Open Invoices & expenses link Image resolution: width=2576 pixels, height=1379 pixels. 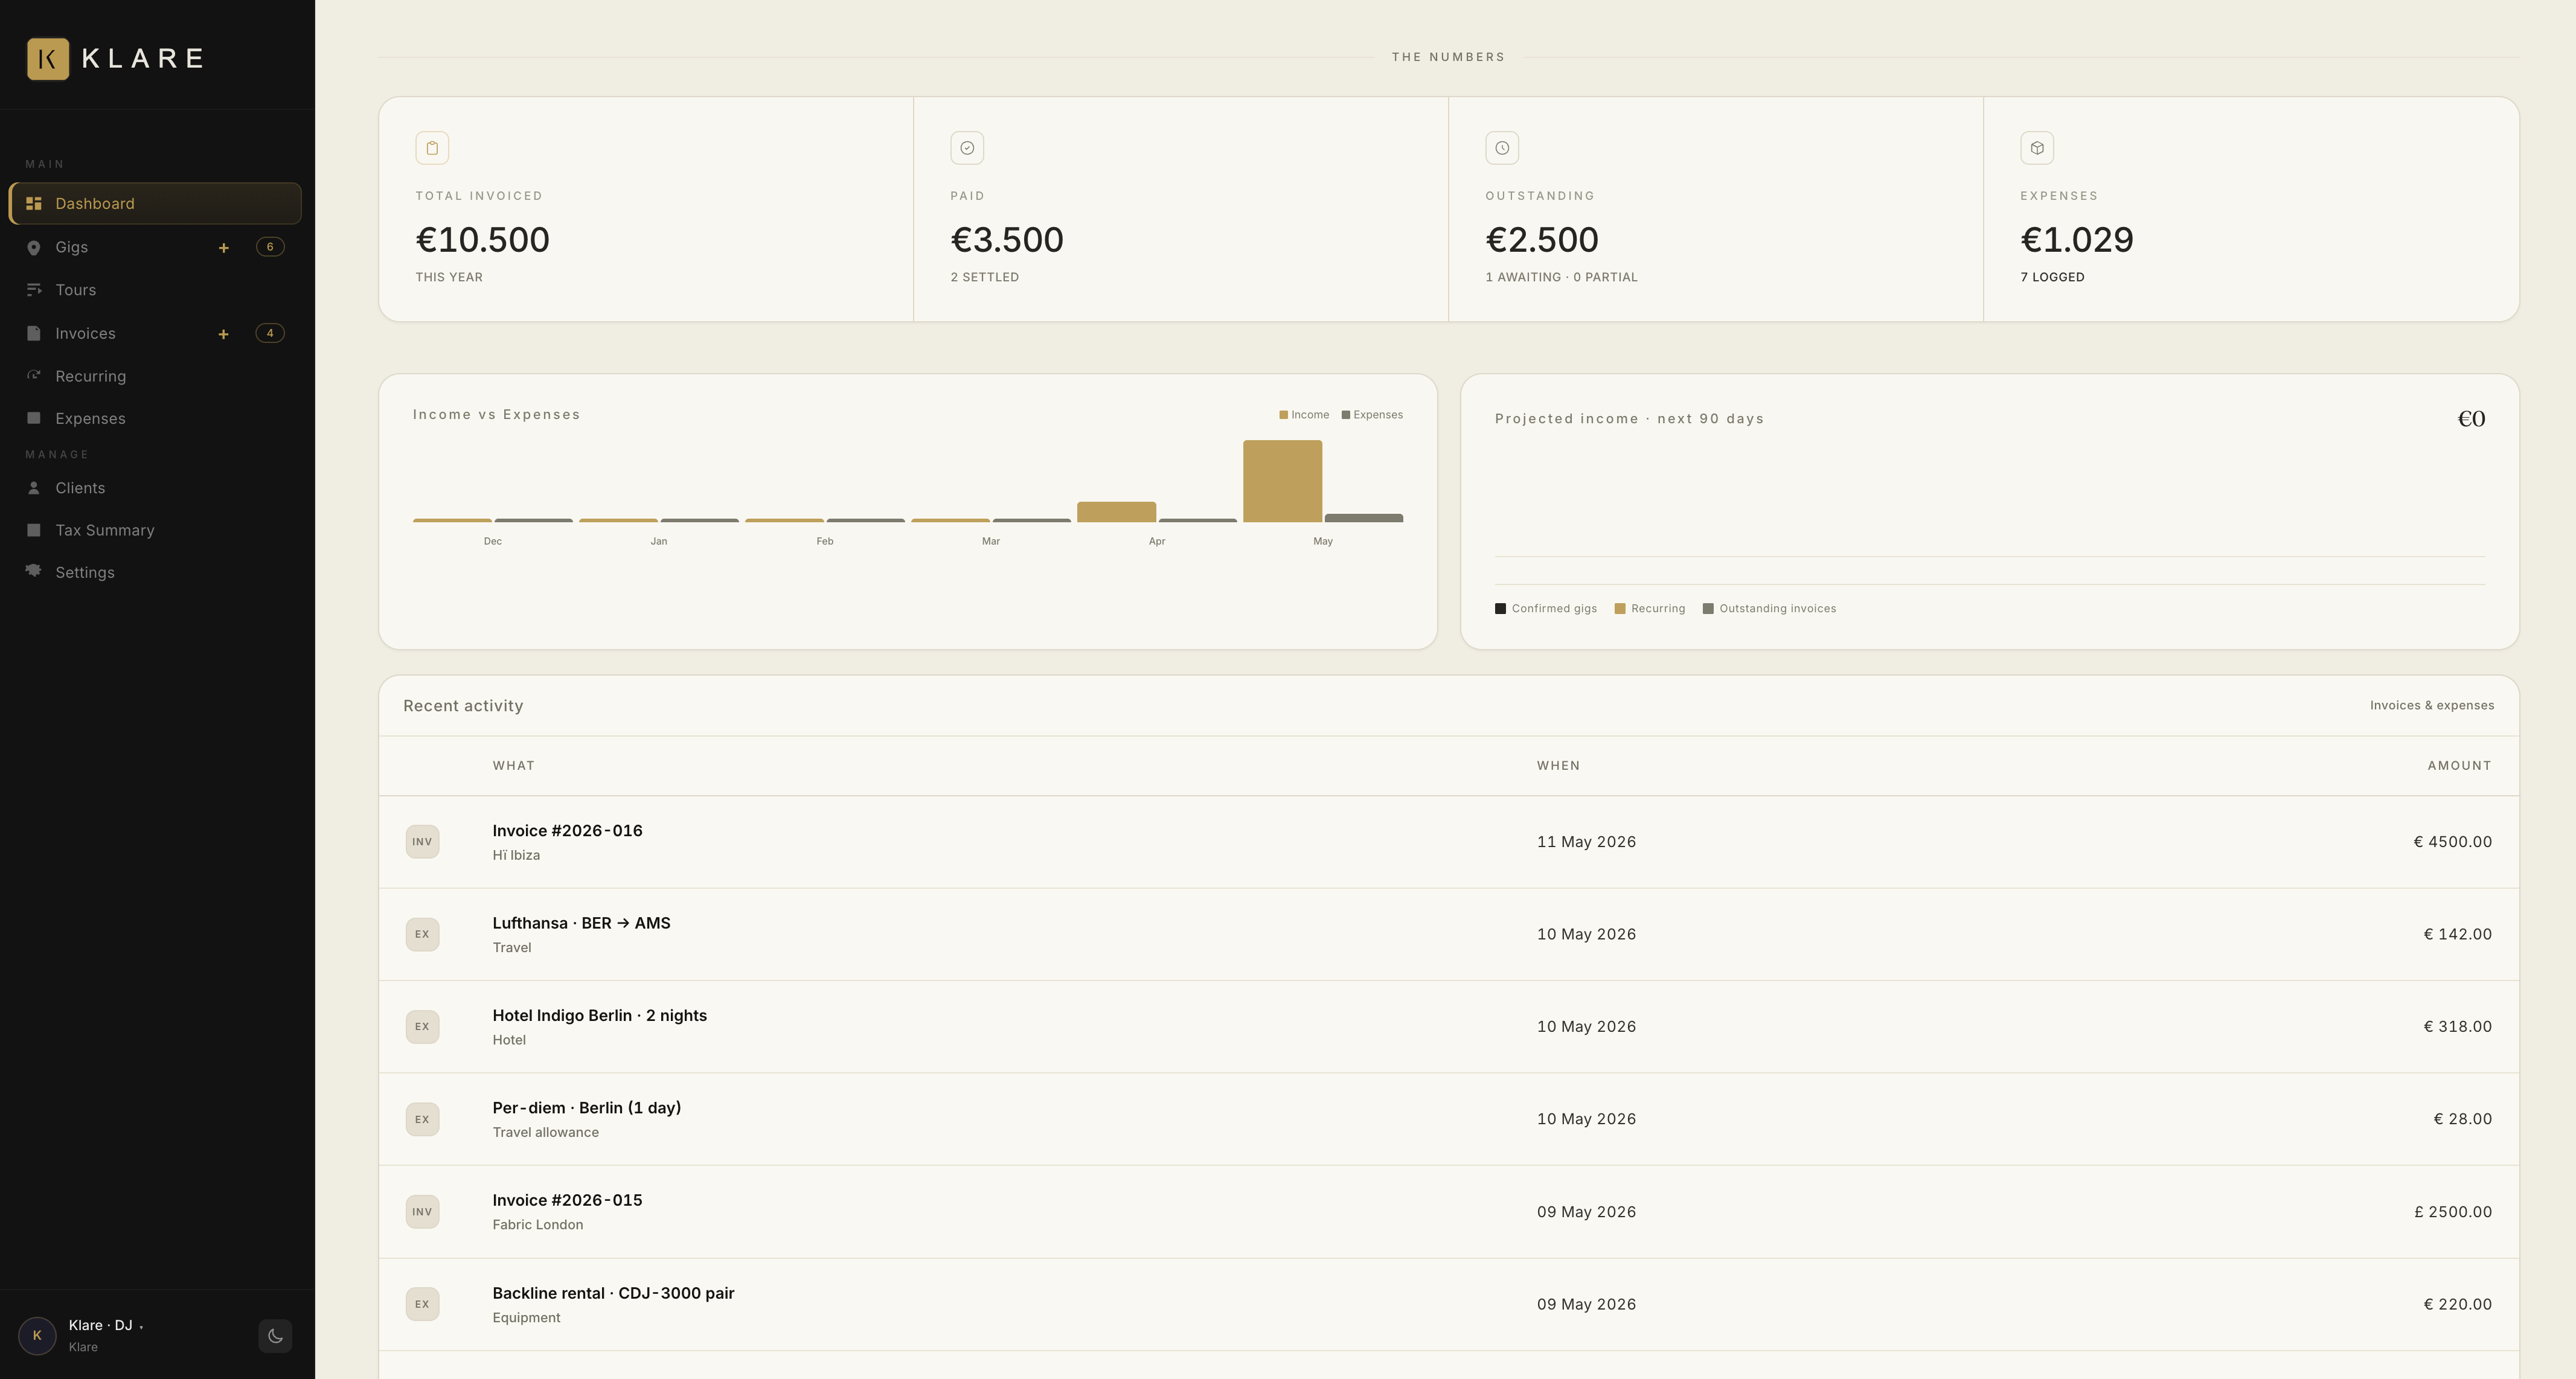pos(2432,706)
